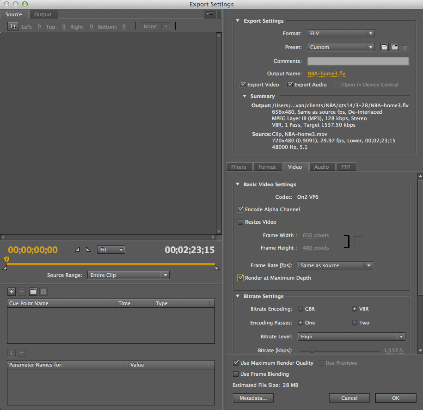
Task: Disable the Encode Alpha Channel checkbox
Action: point(240,209)
